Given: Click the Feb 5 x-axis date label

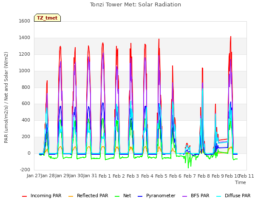Looking at the screenshot, I should click(161, 176).
